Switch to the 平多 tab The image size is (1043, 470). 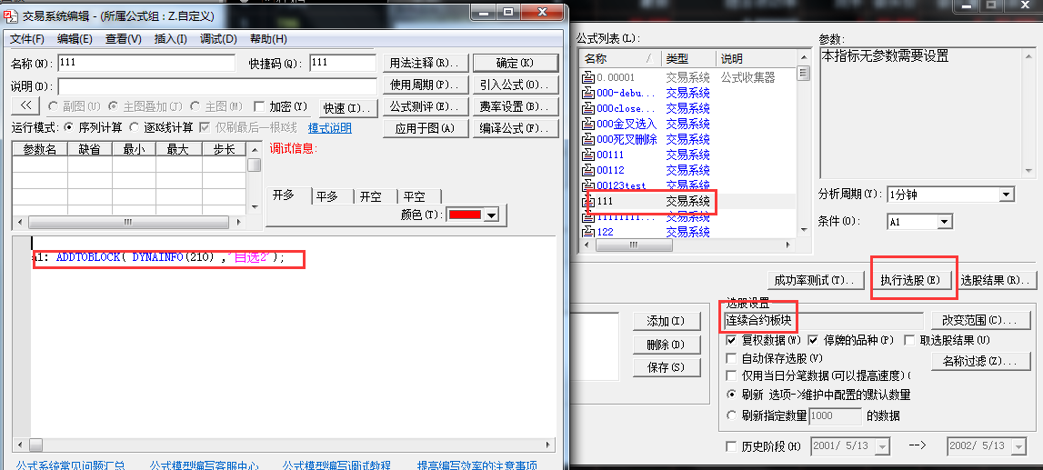326,196
